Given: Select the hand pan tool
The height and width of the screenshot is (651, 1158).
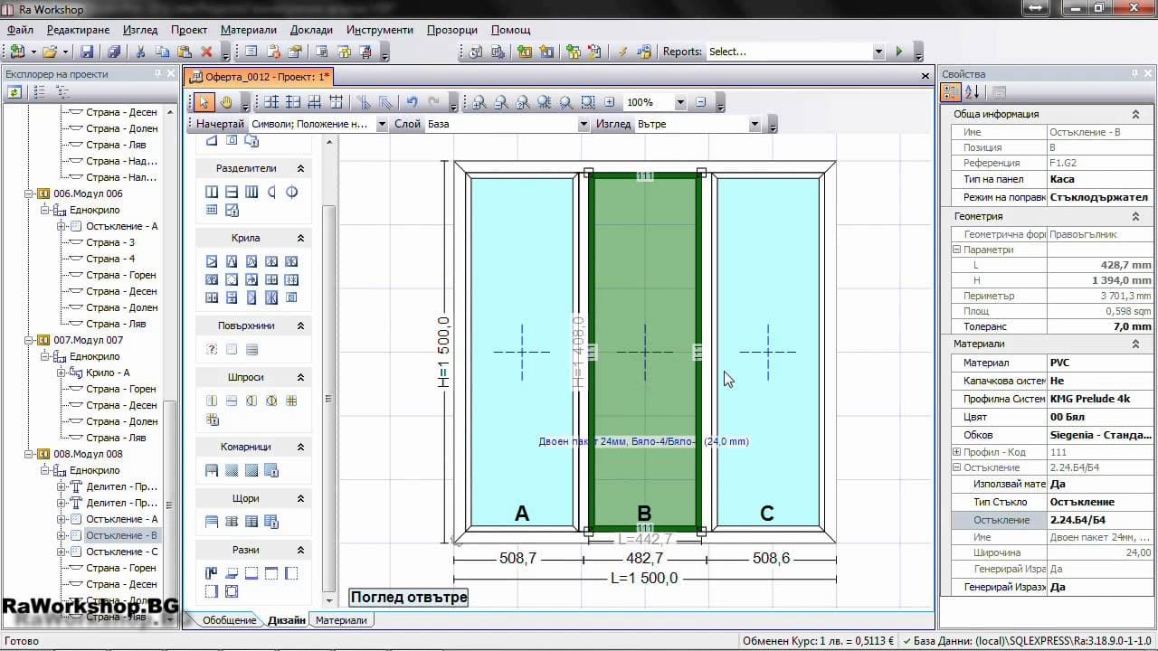Looking at the screenshot, I should point(225,102).
